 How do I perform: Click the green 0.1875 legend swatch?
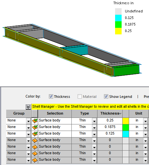118,25
